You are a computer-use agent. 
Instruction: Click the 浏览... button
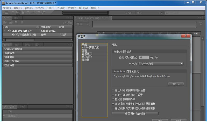pos(176,84)
